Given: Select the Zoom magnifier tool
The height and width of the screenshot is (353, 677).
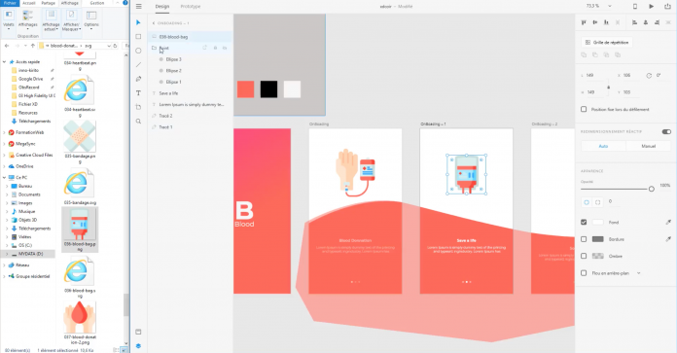Looking at the screenshot, I should click(138, 122).
